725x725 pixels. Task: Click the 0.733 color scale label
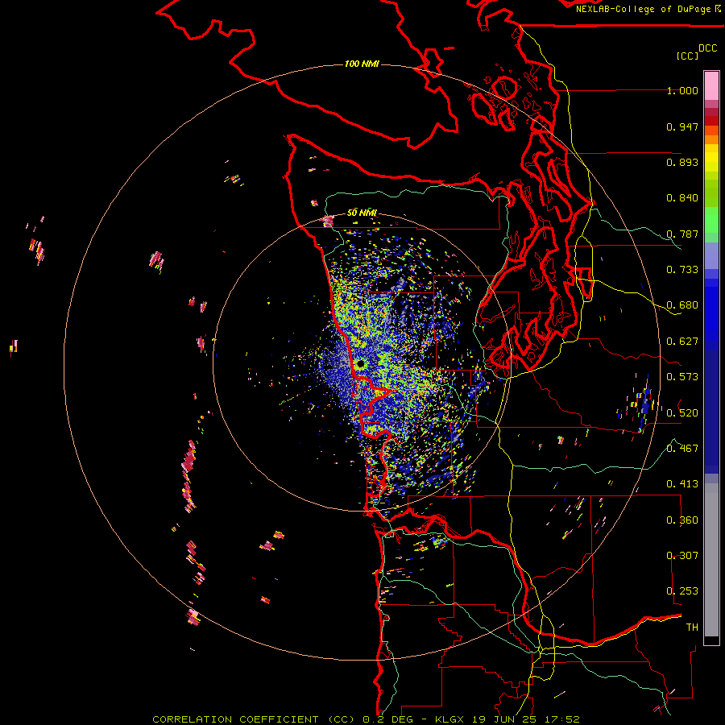point(682,270)
